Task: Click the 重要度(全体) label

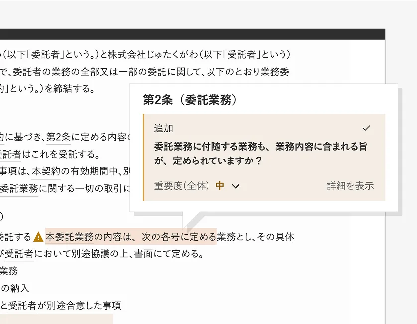Action: 182,186
